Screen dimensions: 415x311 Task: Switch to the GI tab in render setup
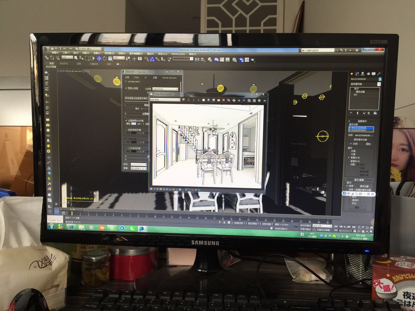pos(145,77)
